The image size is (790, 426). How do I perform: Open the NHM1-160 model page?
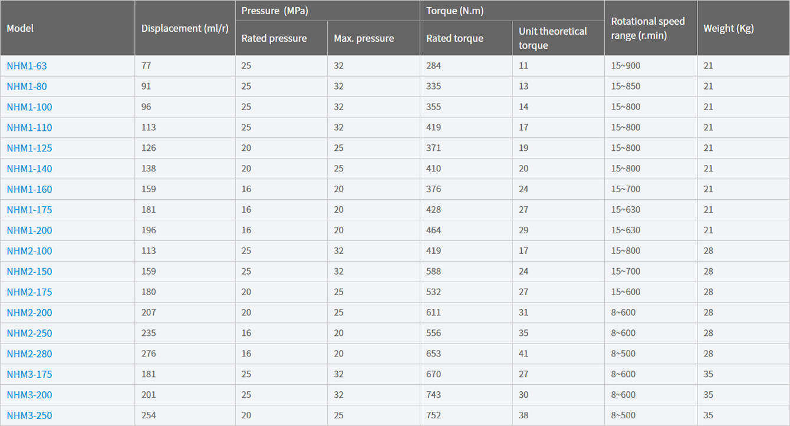coord(29,190)
